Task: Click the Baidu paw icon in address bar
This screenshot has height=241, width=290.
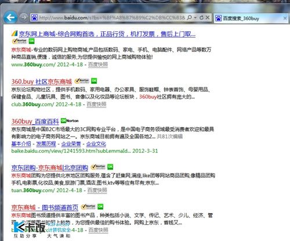Action: pyautogui.click(x=34, y=17)
